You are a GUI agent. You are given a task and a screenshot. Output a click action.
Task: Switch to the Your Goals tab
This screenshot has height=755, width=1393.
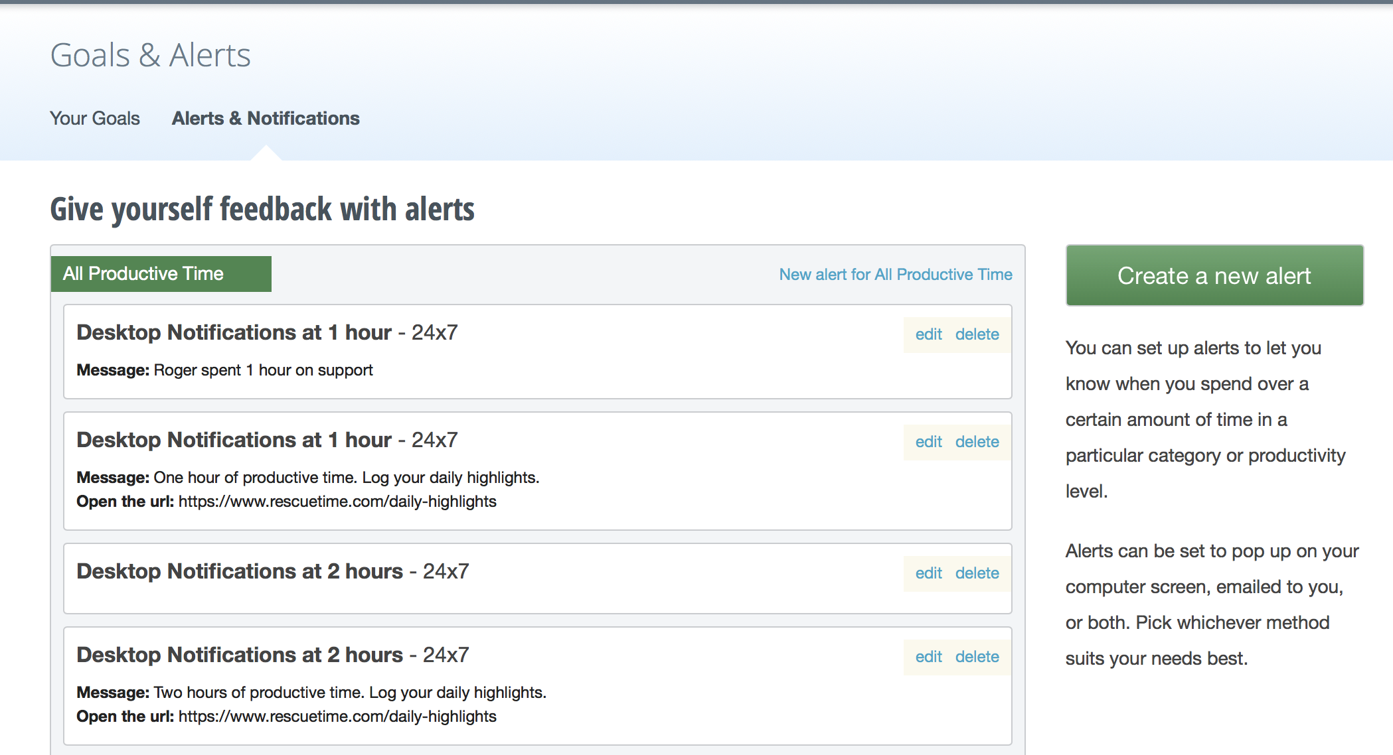[x=95, y=118]
